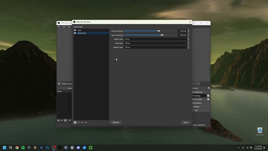This screenshot has width=268, height=151.
Task: Open the Discord taskbar icon
Action: [x=78, y=148]
